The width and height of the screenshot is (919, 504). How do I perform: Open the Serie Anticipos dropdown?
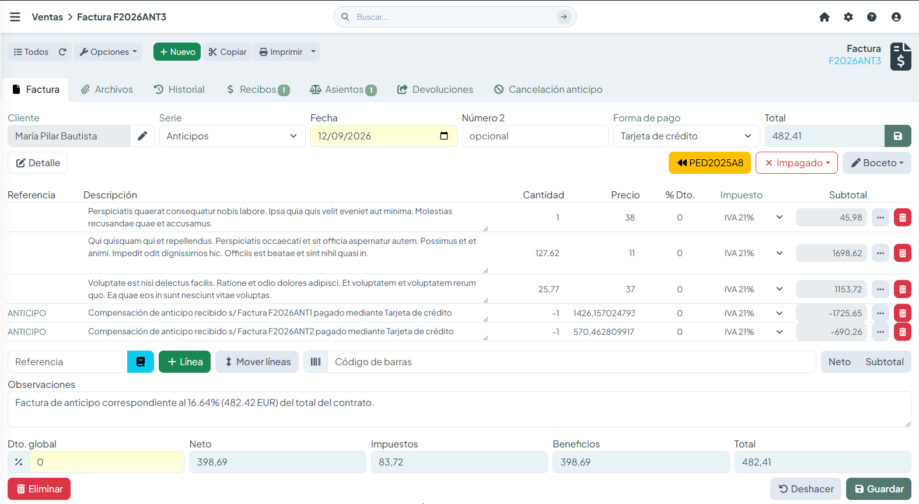click(x=232, y=136)
